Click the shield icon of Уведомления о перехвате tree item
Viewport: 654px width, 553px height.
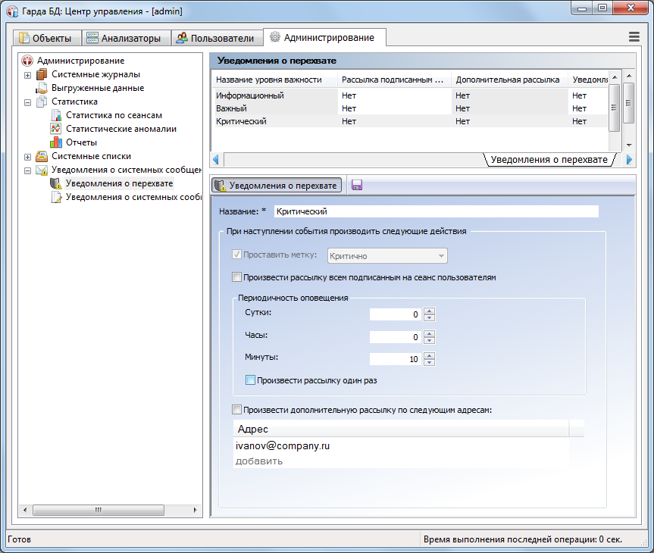click(56, 183)
